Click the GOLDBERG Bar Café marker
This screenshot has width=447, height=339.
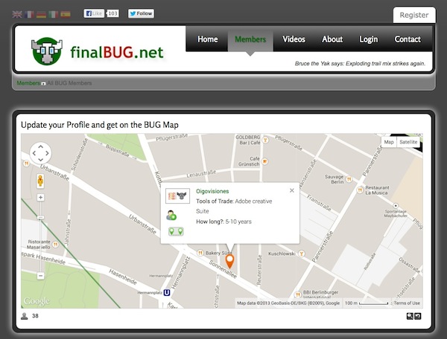[265, 140]
